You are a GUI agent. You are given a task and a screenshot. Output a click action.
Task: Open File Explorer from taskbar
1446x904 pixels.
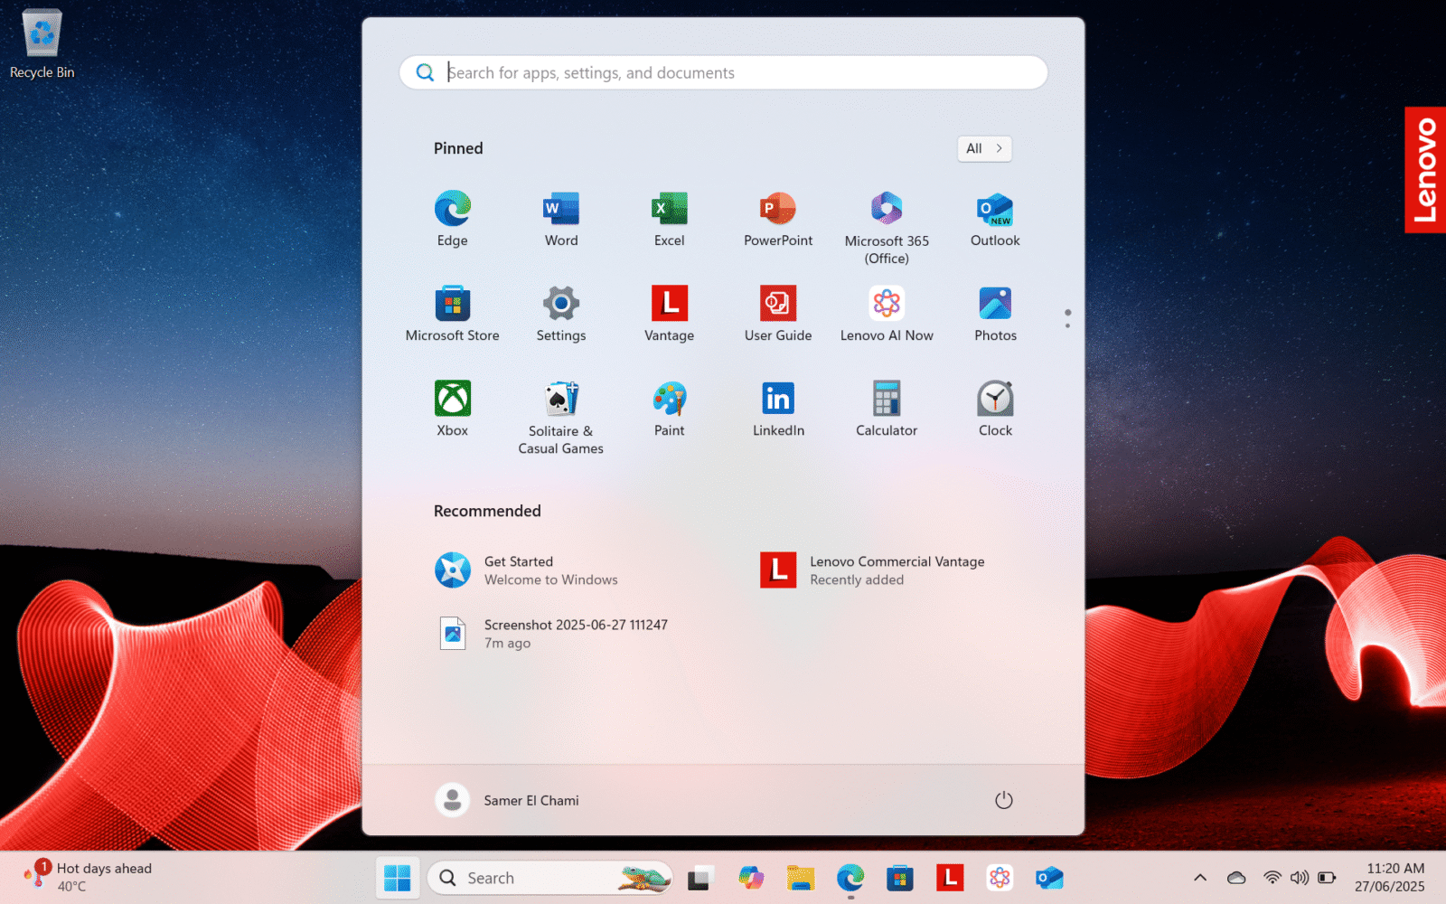pyautogui.click(x=800, y=878)
